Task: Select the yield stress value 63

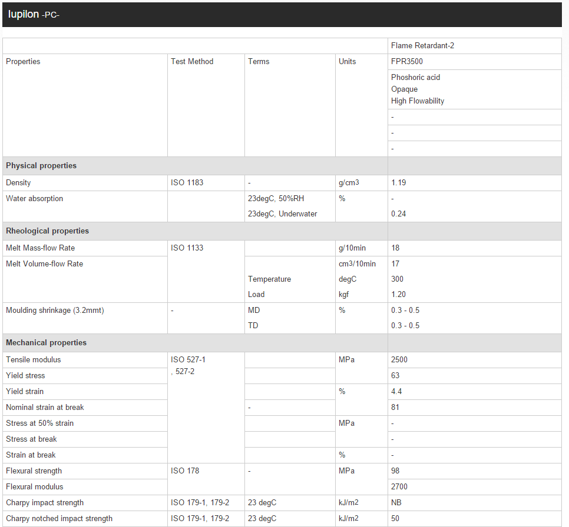Action: click(x=395, y=375)
